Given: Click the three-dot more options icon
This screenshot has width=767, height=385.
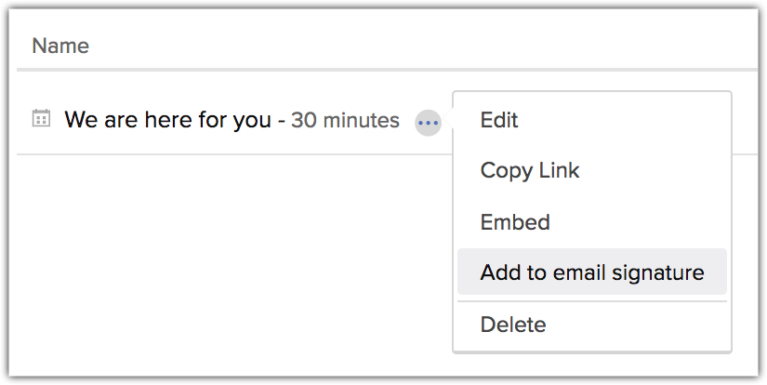Looking at the screenshot, I should point(428,122).
